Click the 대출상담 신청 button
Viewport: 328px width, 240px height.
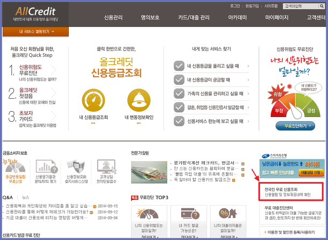(311, 173)
